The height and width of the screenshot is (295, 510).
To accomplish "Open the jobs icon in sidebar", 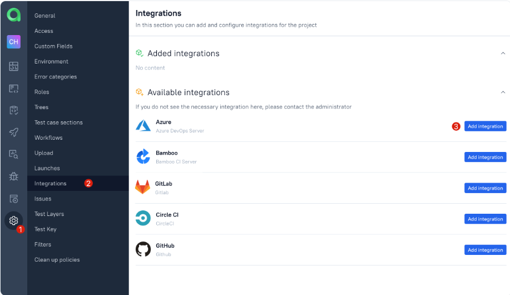I will click(14, 199).
